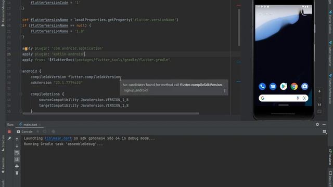Screen dimensions: 333x187
Task: Toggle scroll to end in console
Action: point(17,159)
